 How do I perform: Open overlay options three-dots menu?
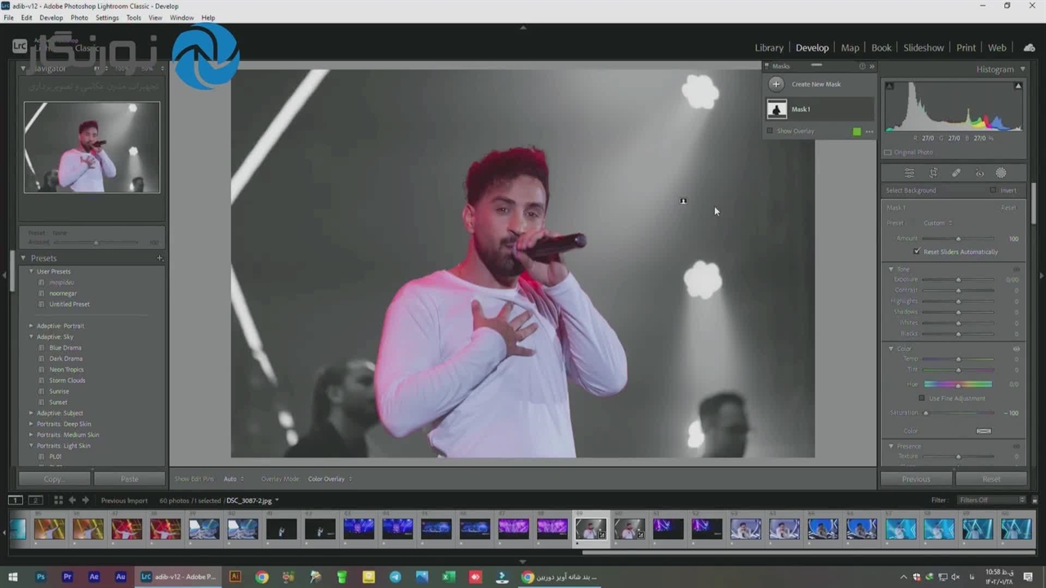coord(869,131)
